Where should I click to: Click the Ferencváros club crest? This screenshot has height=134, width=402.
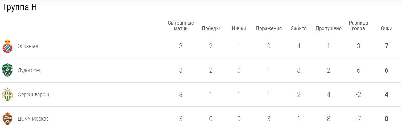(x=7, y=94)
